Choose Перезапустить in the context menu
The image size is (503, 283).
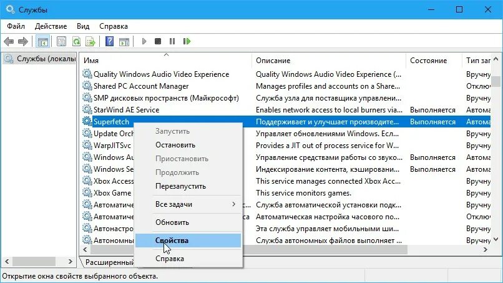click(x=188, y=186)
